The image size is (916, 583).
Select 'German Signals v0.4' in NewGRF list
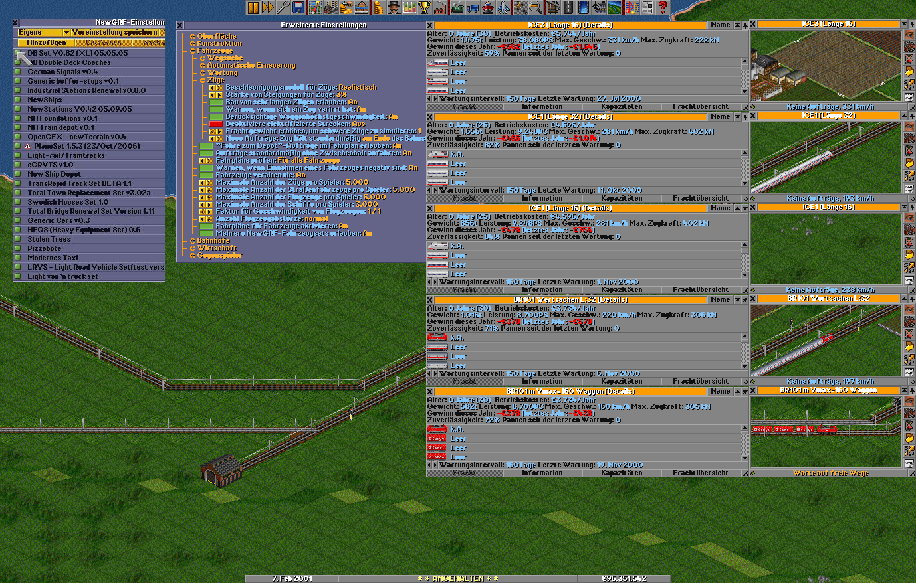(62, 72)
